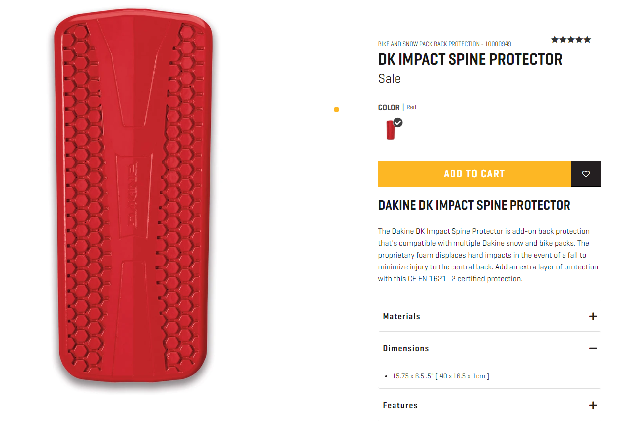Click the DK Impact Spine Protector title
The width and height of the screenshot is (621, 426).
[470, 59]
